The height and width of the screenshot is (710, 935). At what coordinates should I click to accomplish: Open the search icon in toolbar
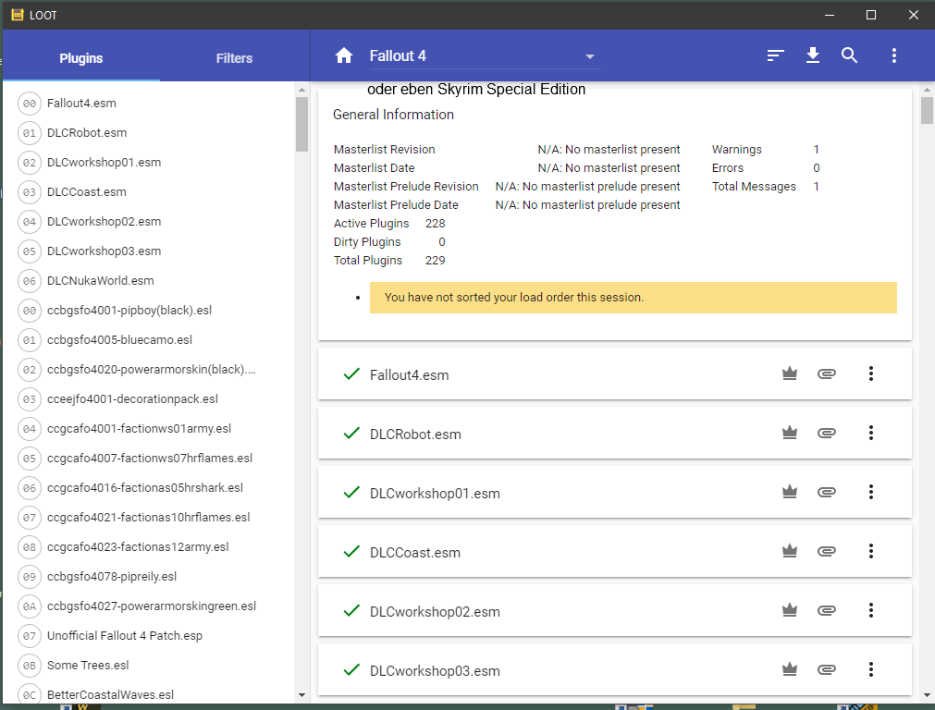click(x=850, y=56)
